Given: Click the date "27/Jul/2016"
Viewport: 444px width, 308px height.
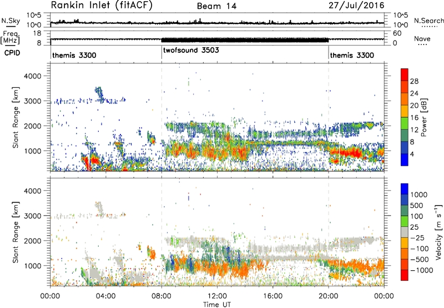Looking at the screenshot, I should coord(356,6).
